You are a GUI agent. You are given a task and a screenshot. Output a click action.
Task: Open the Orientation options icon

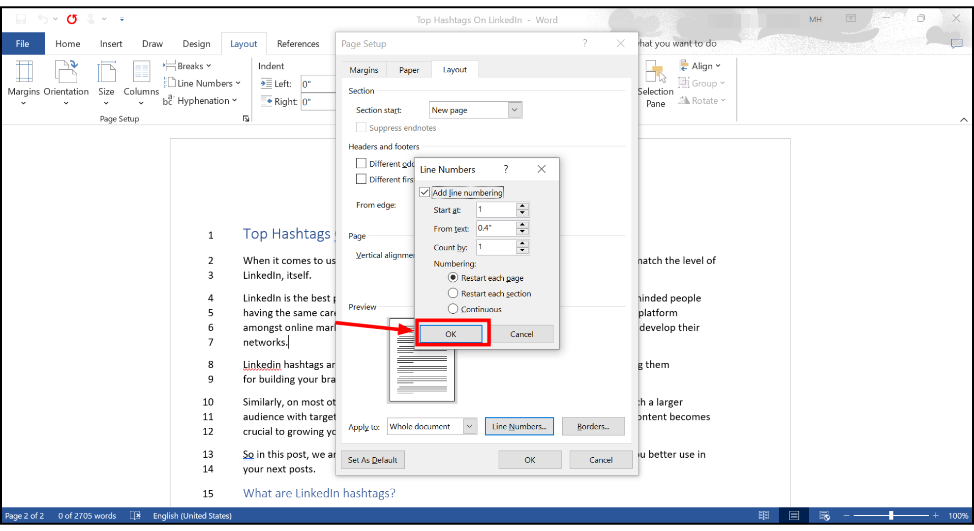[x=66, y=72]
